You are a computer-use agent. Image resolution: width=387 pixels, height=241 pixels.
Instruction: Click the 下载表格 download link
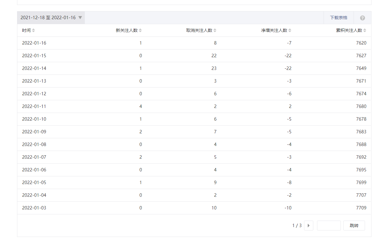(338, 18)
